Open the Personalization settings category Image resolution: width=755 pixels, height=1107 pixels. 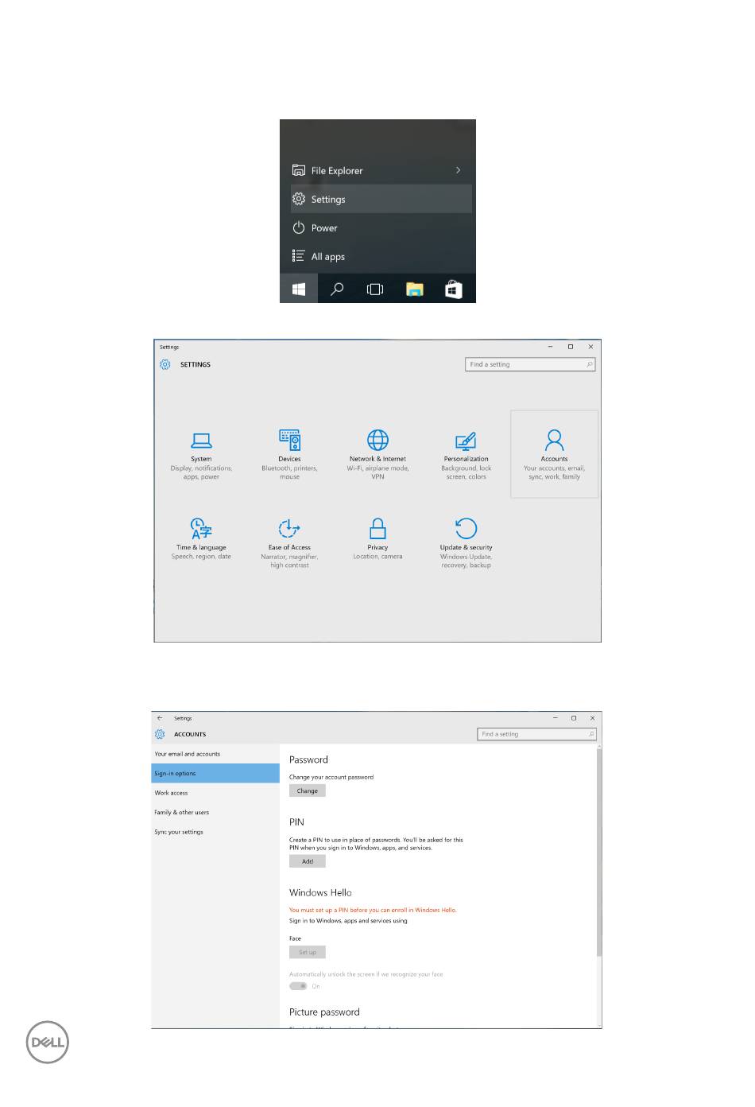(466, 455)
